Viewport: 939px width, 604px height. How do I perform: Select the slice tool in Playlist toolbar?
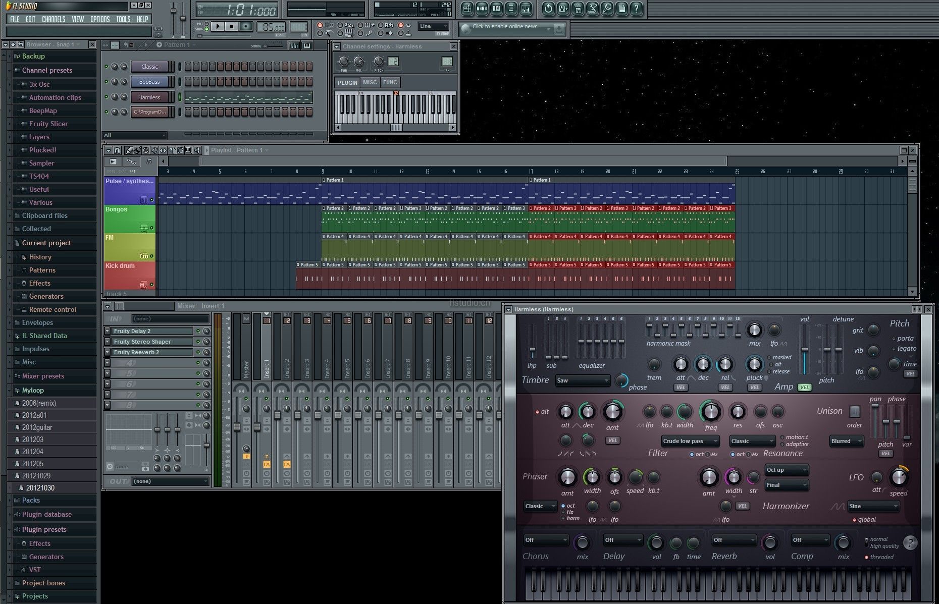click(172, 150)
